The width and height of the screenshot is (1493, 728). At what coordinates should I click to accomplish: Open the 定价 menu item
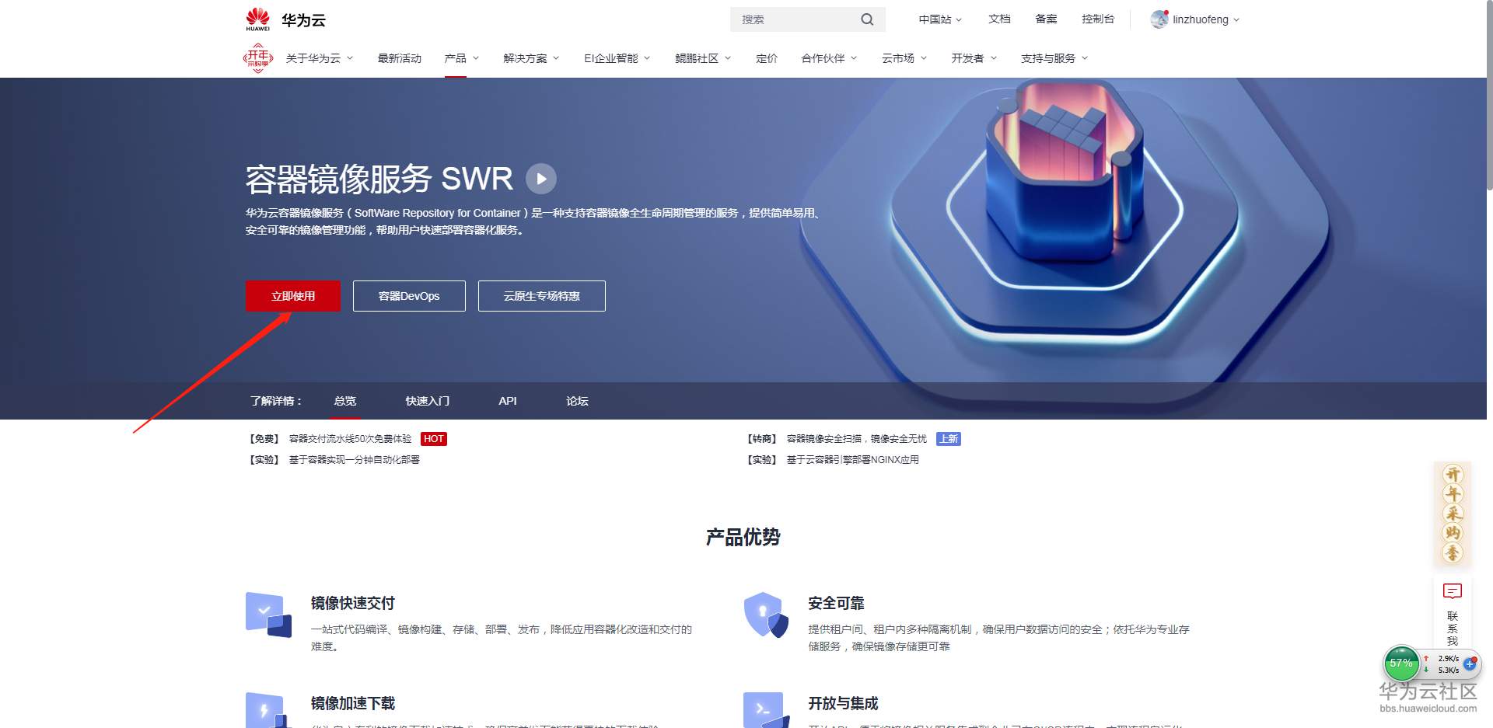pos(767,58)
